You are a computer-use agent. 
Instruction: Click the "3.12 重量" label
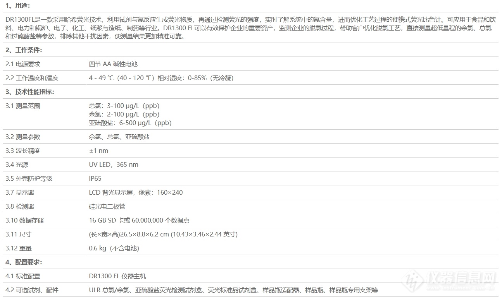tap(18, 248)
